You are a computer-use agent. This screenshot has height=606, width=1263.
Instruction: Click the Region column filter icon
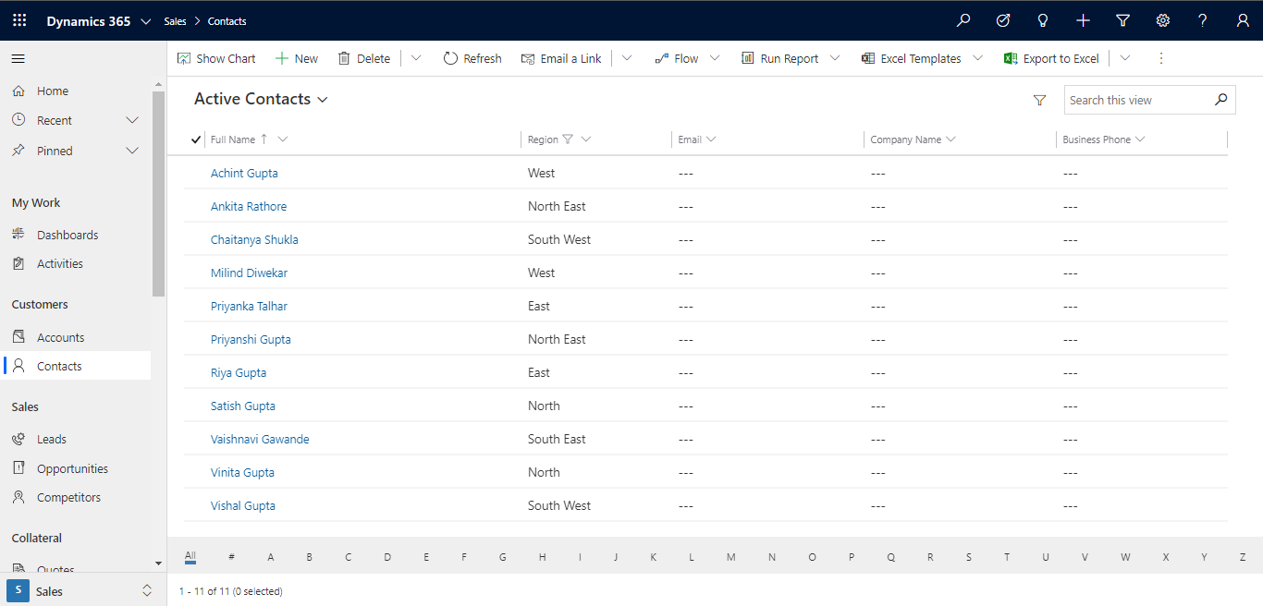click(x=568, y=139)
